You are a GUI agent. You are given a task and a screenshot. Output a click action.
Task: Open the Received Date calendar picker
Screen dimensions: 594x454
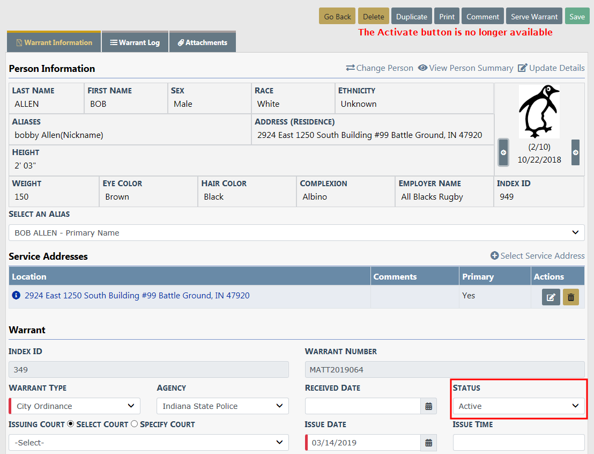(x=428, y=406)
